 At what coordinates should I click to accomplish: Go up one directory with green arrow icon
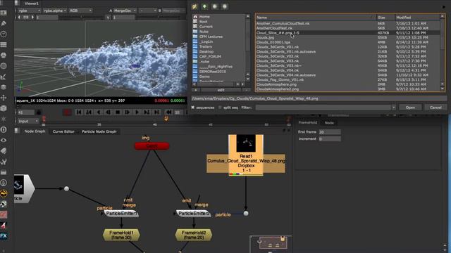(x=204, y=6)
